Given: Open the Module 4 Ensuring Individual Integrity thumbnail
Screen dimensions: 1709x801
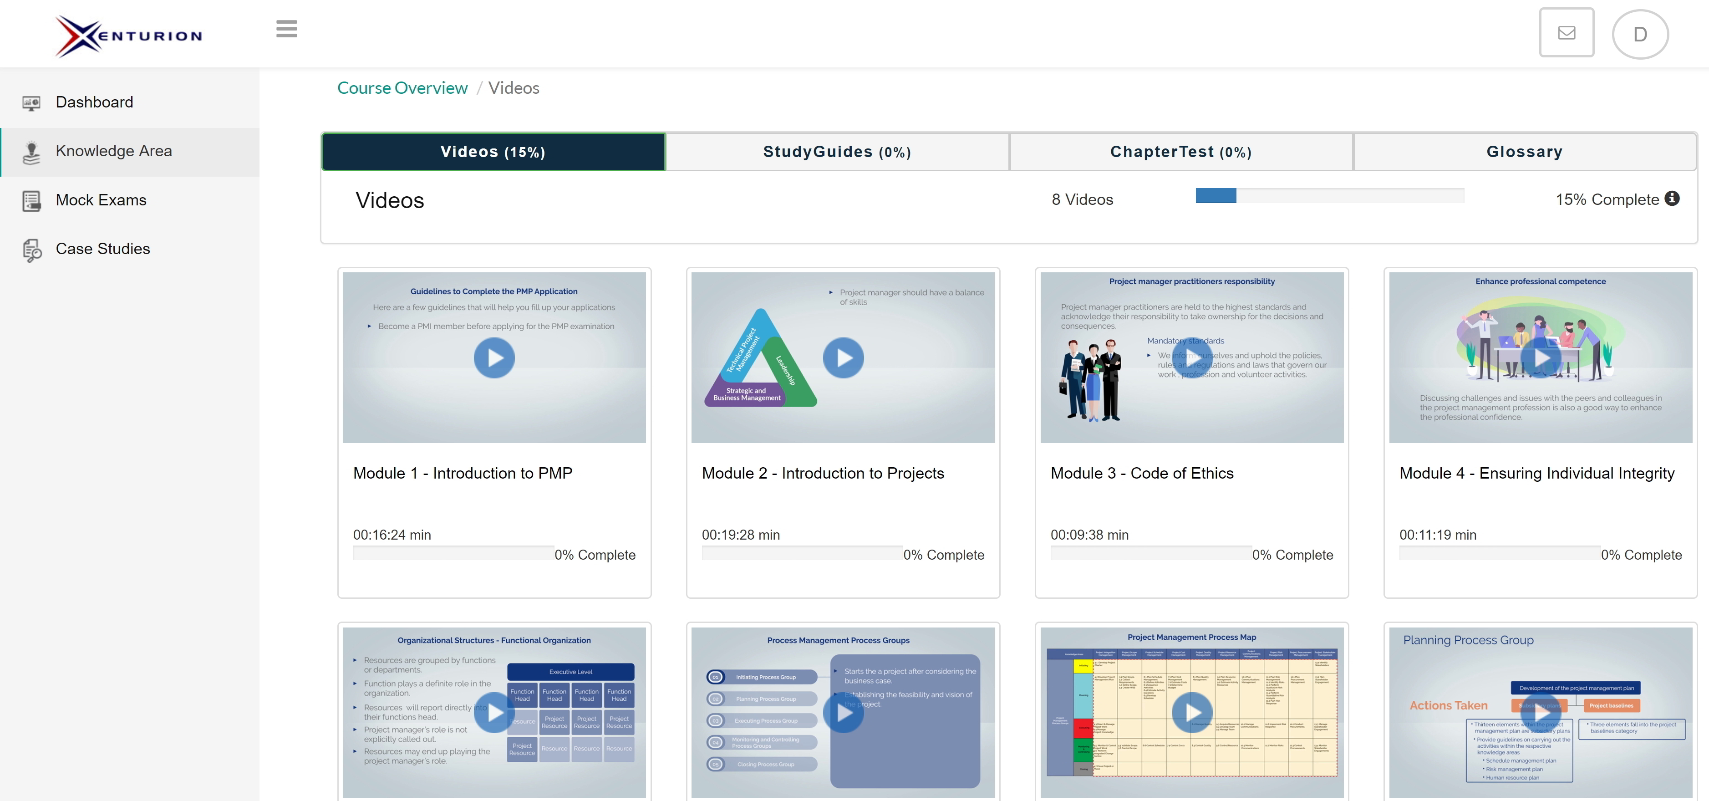Looking at the screenshot, I should coord(1540,358).
